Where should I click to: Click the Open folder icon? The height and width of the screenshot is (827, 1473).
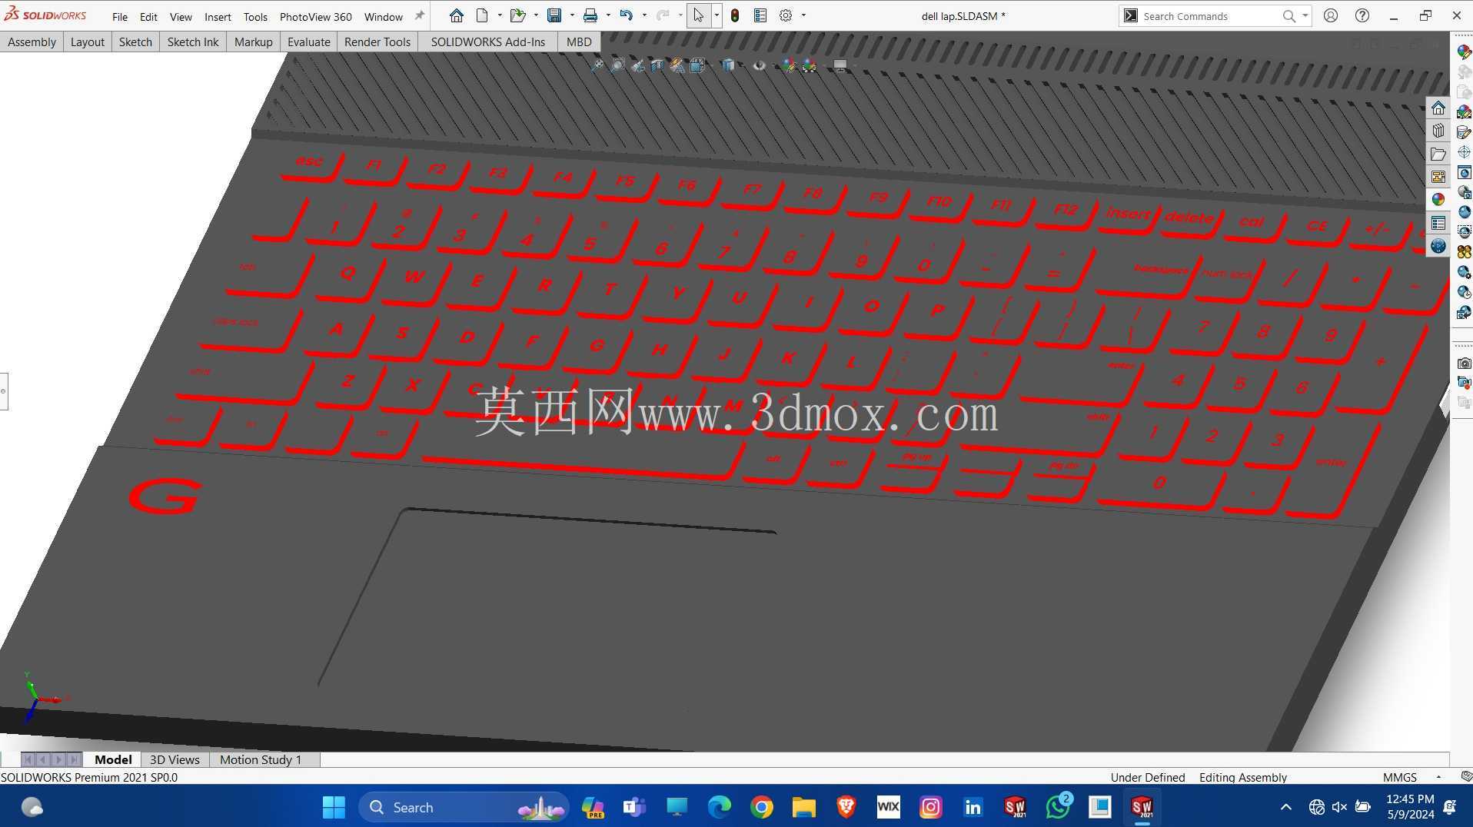pyautogui.click(x=518, y=15)
